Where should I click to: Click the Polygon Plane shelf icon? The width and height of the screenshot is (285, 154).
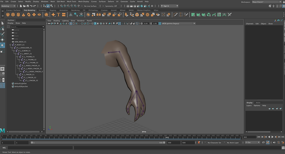(34, 15)
